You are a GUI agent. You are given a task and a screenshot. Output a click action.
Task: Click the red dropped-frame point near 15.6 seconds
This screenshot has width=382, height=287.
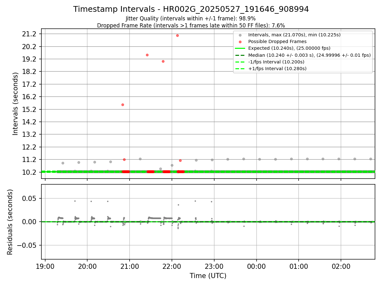[123, 105]
